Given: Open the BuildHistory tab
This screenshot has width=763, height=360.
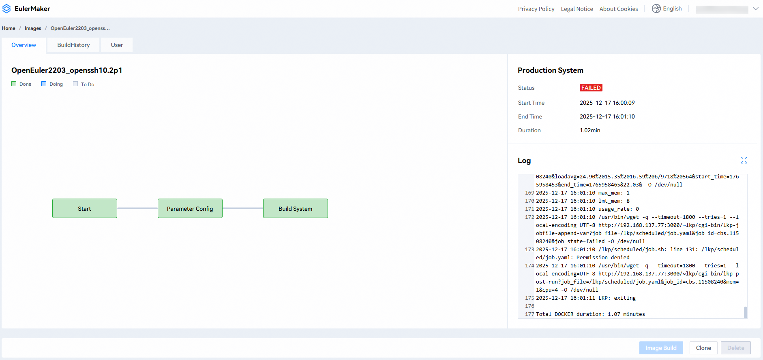Looking at the screenshot, I should 73,45.
